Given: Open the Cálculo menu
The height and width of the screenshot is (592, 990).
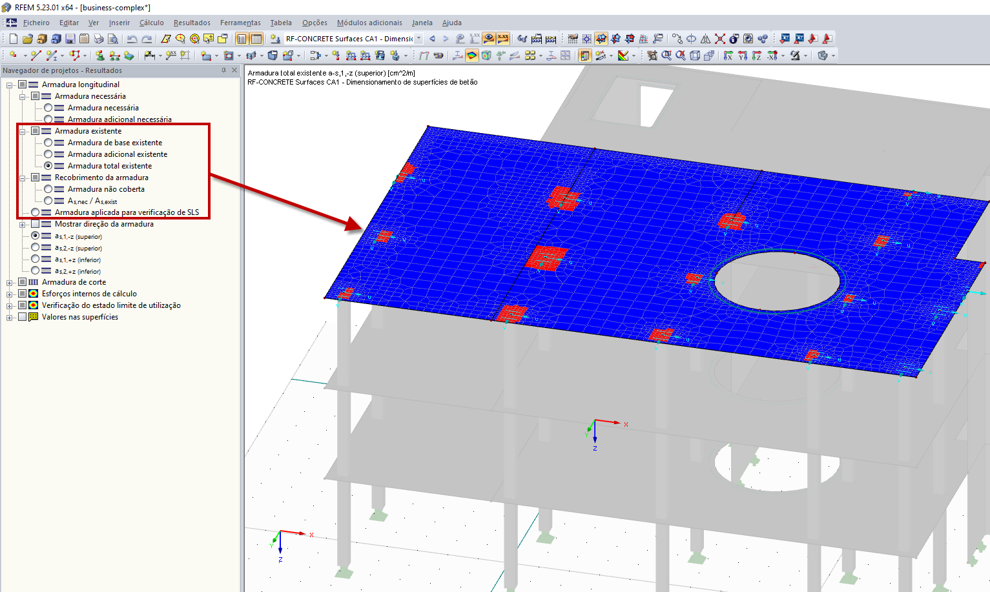Looking at the screenshot, I should [152, 23].
